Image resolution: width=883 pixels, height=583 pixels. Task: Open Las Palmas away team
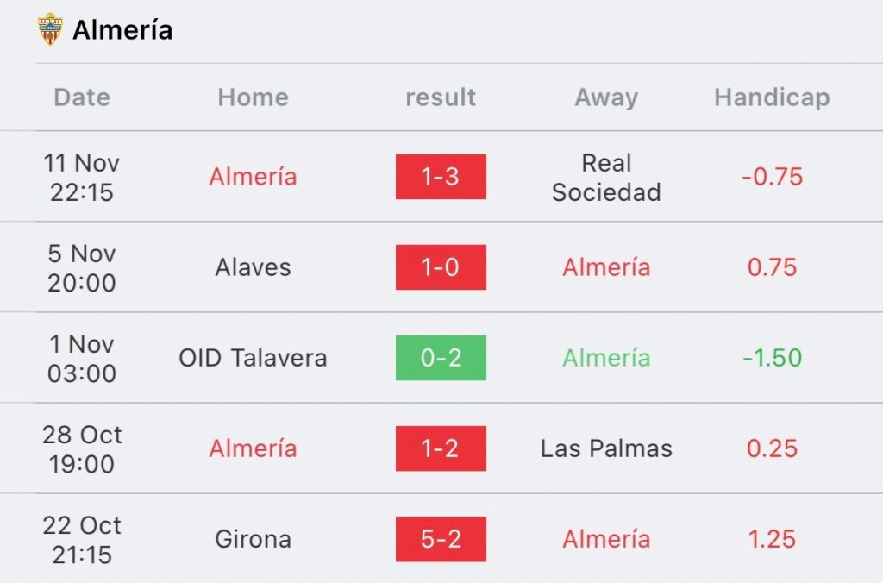606,448
